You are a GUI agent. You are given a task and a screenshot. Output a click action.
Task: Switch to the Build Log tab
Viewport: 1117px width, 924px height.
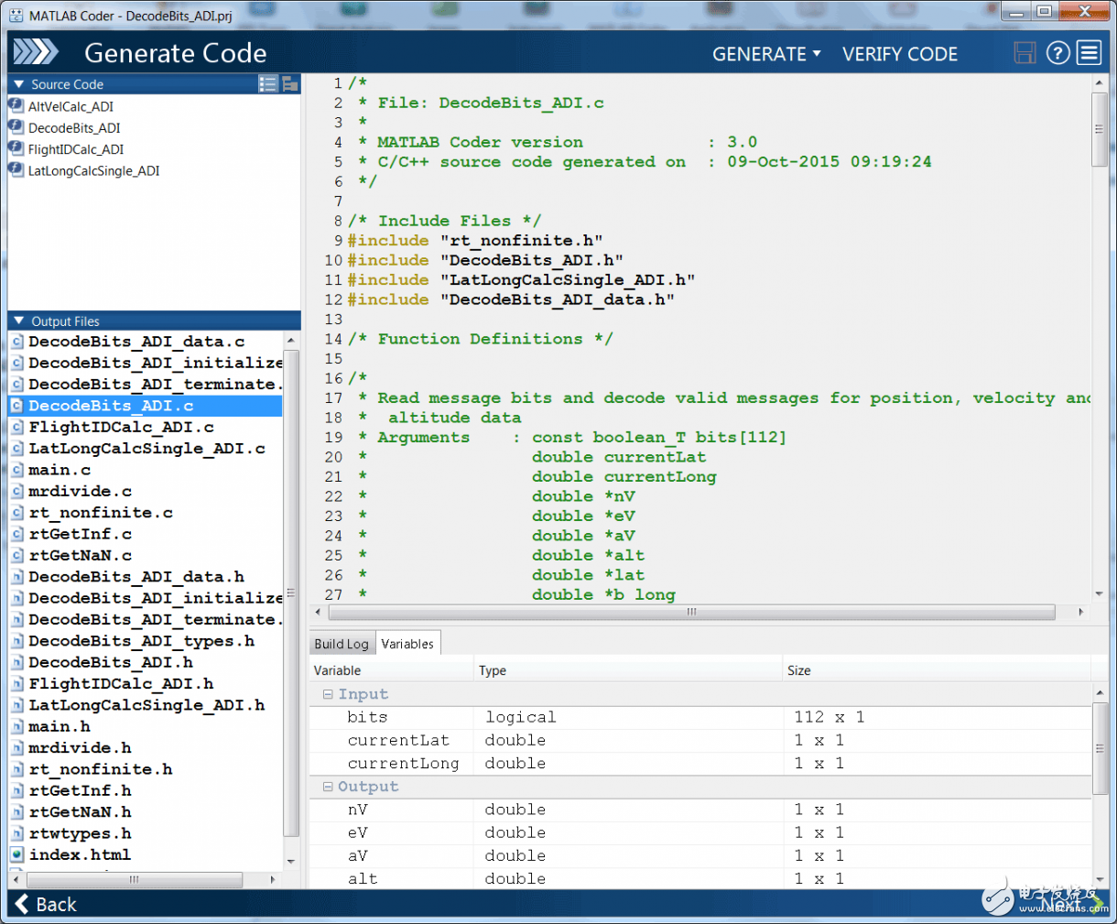tap(342, 644)
